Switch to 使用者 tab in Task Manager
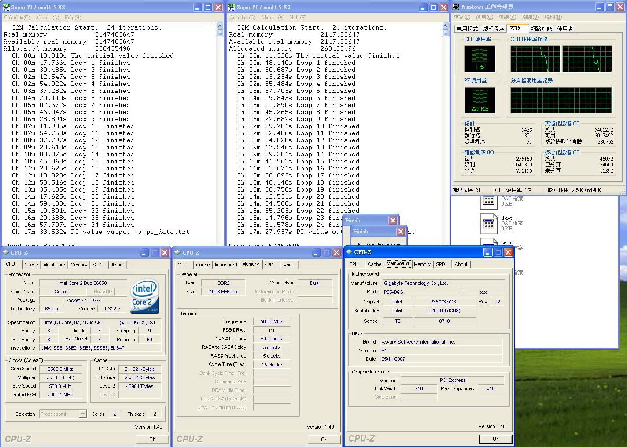 tap(565, 29)
